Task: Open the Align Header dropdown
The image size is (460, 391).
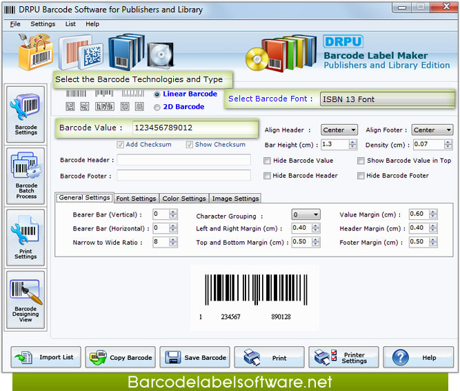Action: 339,130
